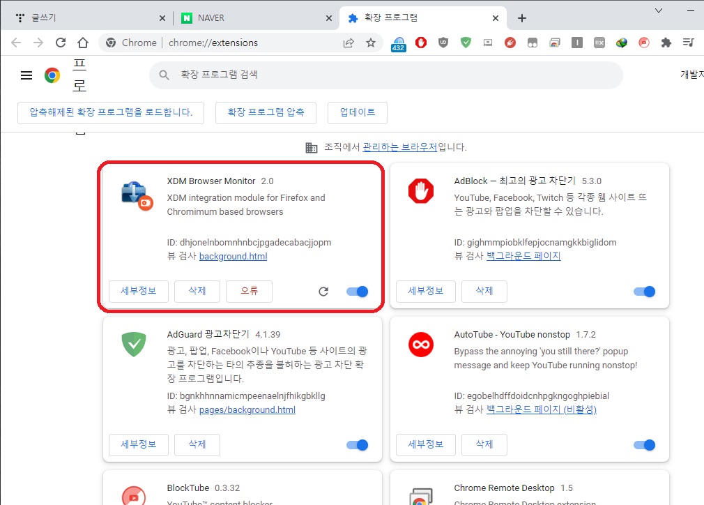
Task: Disable XDM Browser Monitor with its toggle
Action: [x=357, y=292]
